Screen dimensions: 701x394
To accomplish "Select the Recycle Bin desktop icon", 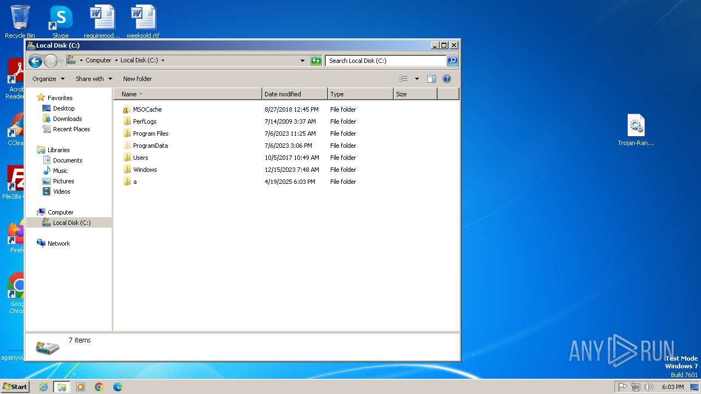I will coord(20,21).
